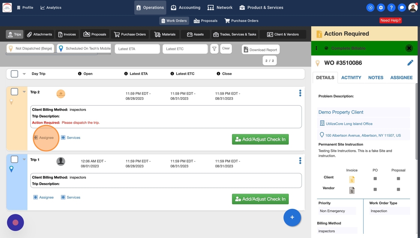
Task: Toggle the Vendor Proposal square indicator
Action: pos(398,189)
